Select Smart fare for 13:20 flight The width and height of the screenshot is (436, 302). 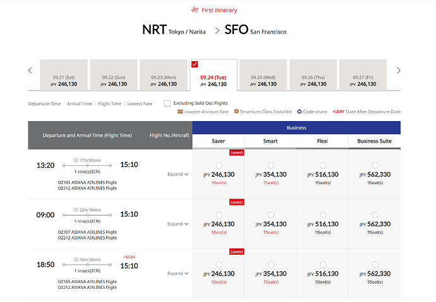point(271,165)
